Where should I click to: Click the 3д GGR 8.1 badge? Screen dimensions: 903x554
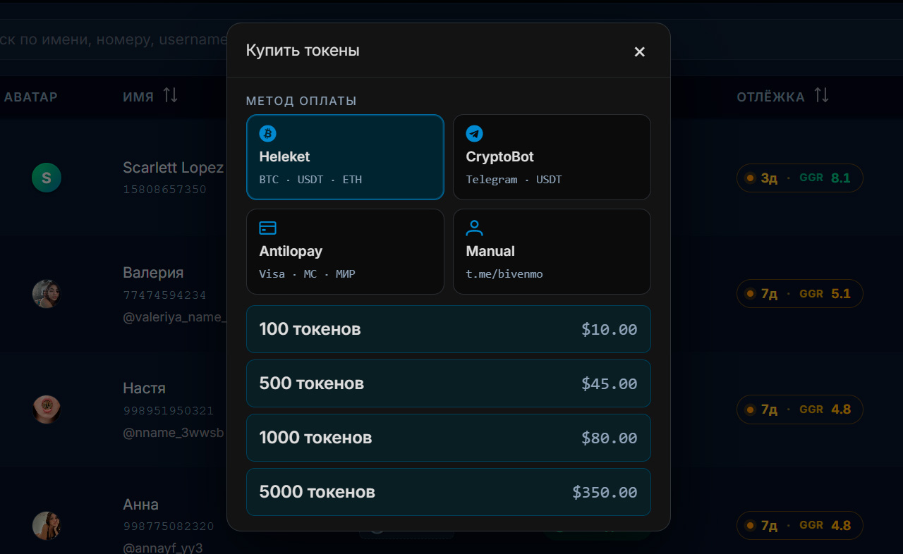800,178
